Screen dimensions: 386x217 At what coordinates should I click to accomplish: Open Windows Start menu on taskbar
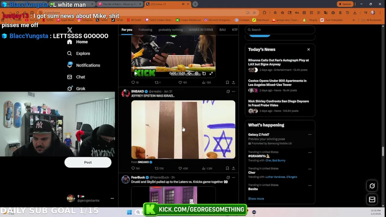129,212
